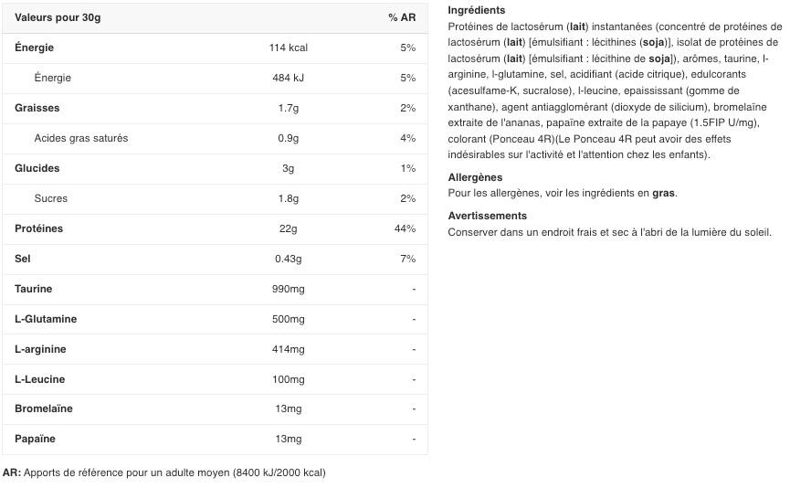Screen dimensions: 790x488
Task: Click the 'Acides gras saturés' row label
Action: [80, 138]
